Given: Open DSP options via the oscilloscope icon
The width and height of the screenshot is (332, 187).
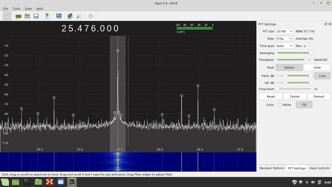Looking at the screenshot, I should tap(59, 16).
